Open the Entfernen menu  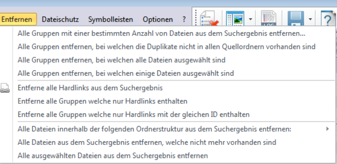(x=19, y=19)
